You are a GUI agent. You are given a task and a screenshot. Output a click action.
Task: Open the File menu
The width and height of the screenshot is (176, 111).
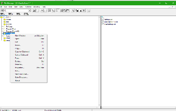click(5, 7)
